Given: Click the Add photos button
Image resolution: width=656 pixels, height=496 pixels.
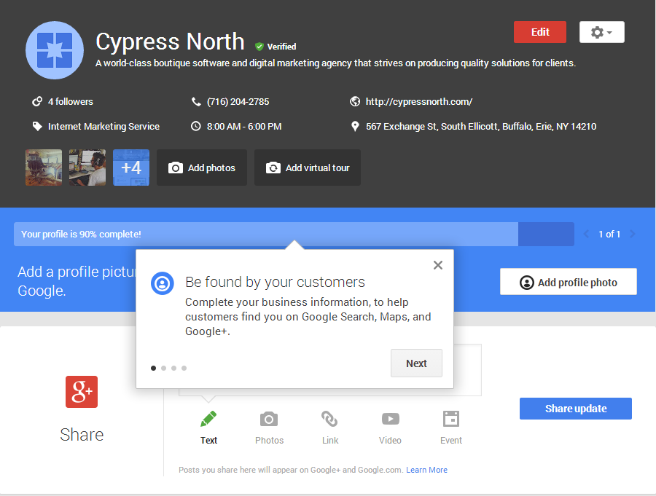Looking at the screenshot, I should (x=202, y=168).
